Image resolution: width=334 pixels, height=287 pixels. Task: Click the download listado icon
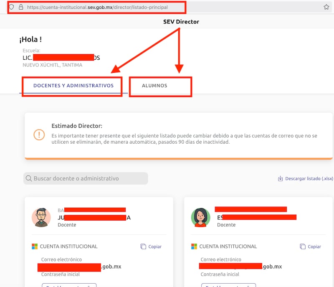(280, 178)
